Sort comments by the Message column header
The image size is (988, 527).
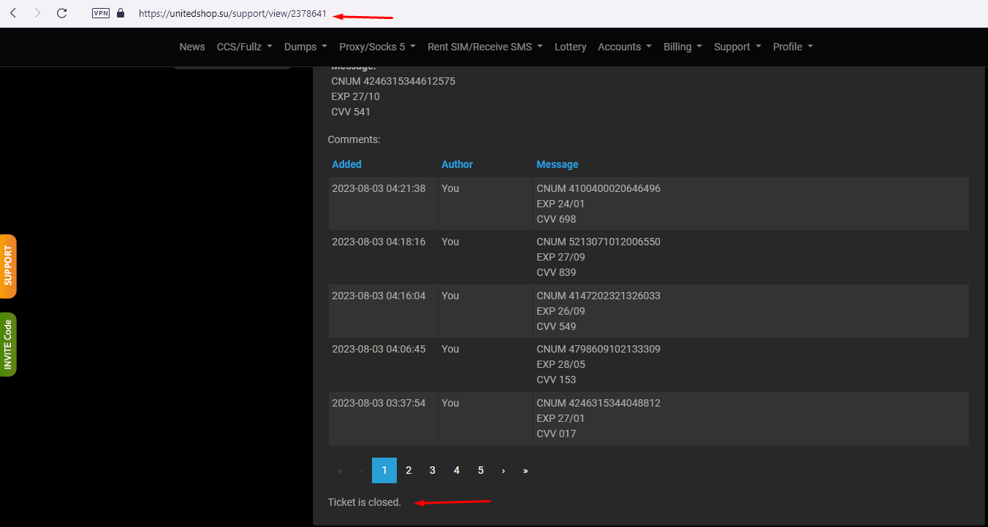pyautogui.click(x=557, y=164)
